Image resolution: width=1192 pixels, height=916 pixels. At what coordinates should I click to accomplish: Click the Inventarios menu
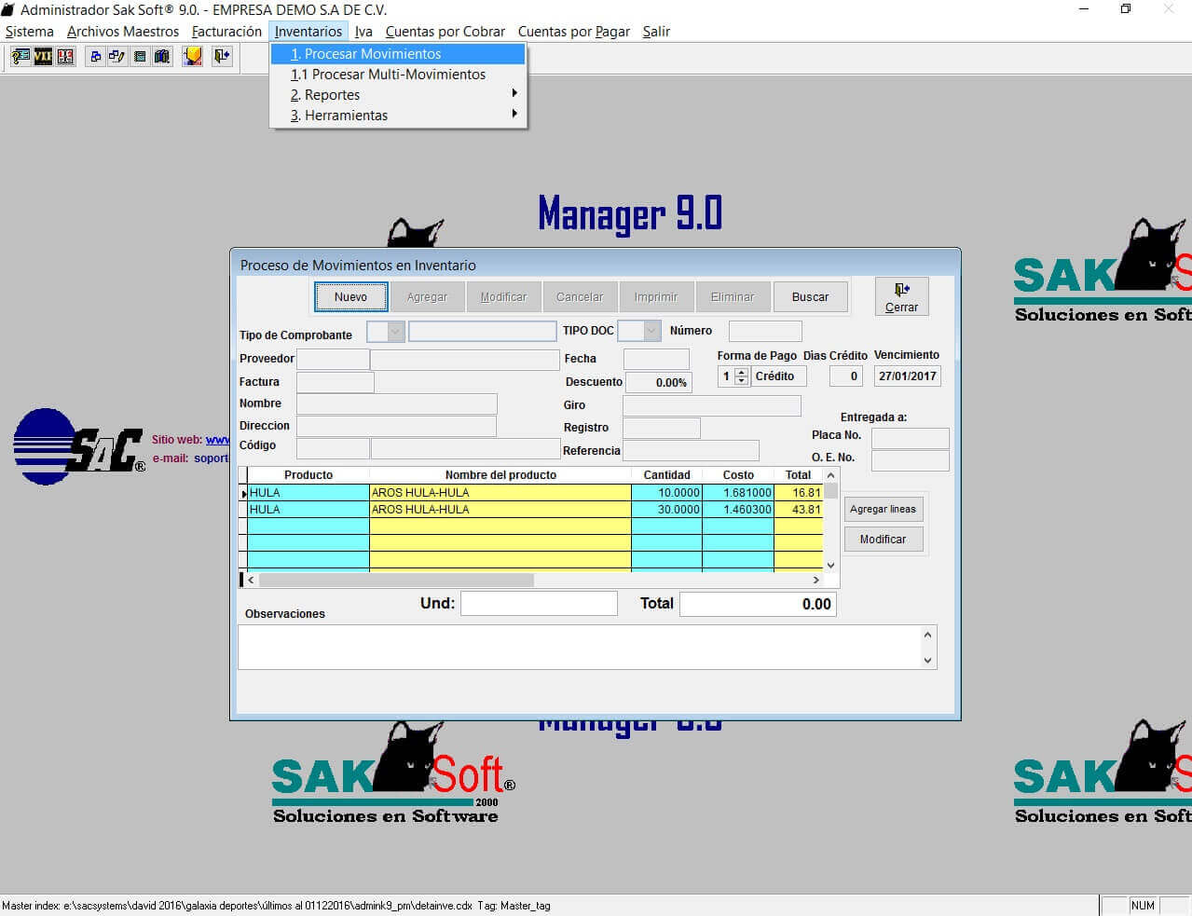point(308,32)
